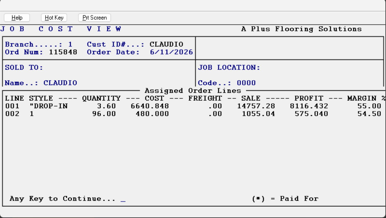Click profit value 575.040
This screenshot has height=218, width=386.
click(x=311, y=114)
